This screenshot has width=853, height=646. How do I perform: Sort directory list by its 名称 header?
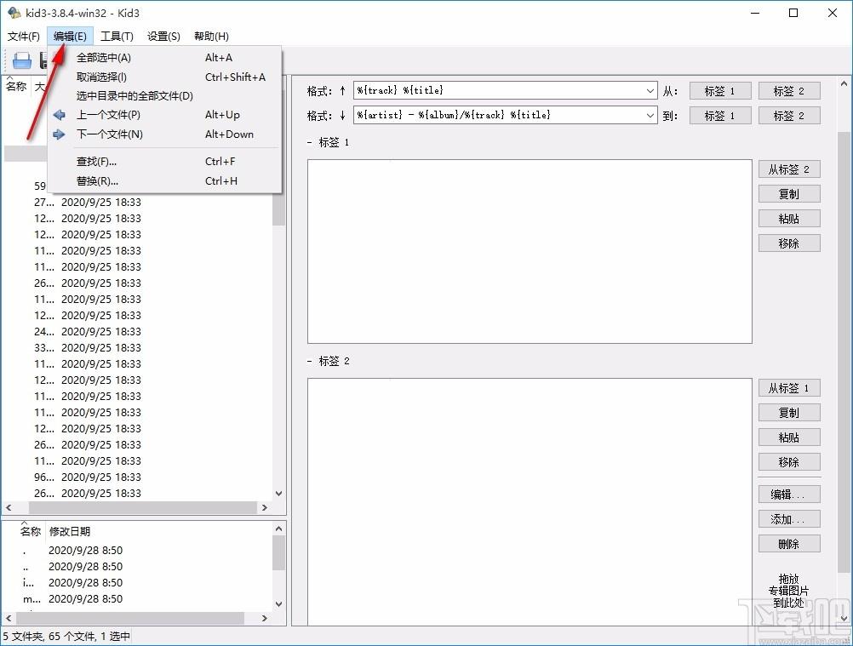click(x=31, y=531)
